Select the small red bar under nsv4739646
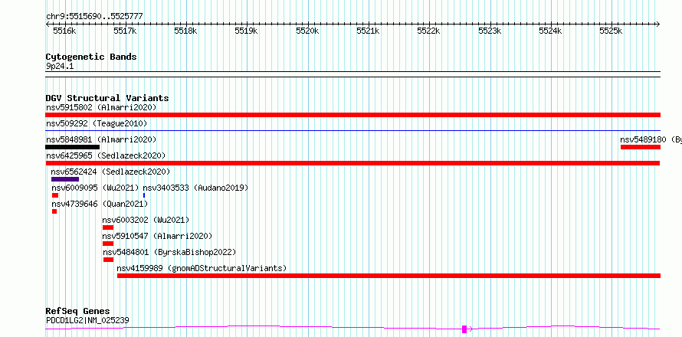682x337 pixels. tap(54, 211)
